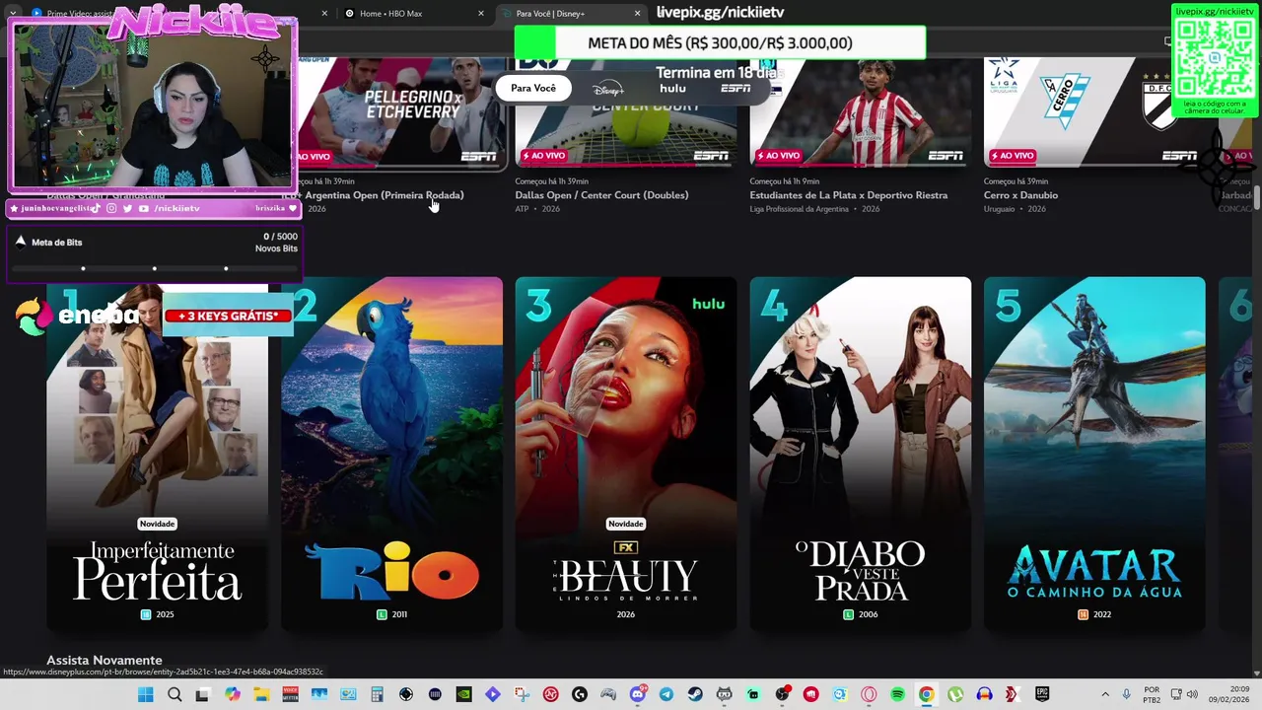This screenshot has width=1262, height=710.
Task: Open O Diabo Veste Prada poster
Action: point(861,455)
